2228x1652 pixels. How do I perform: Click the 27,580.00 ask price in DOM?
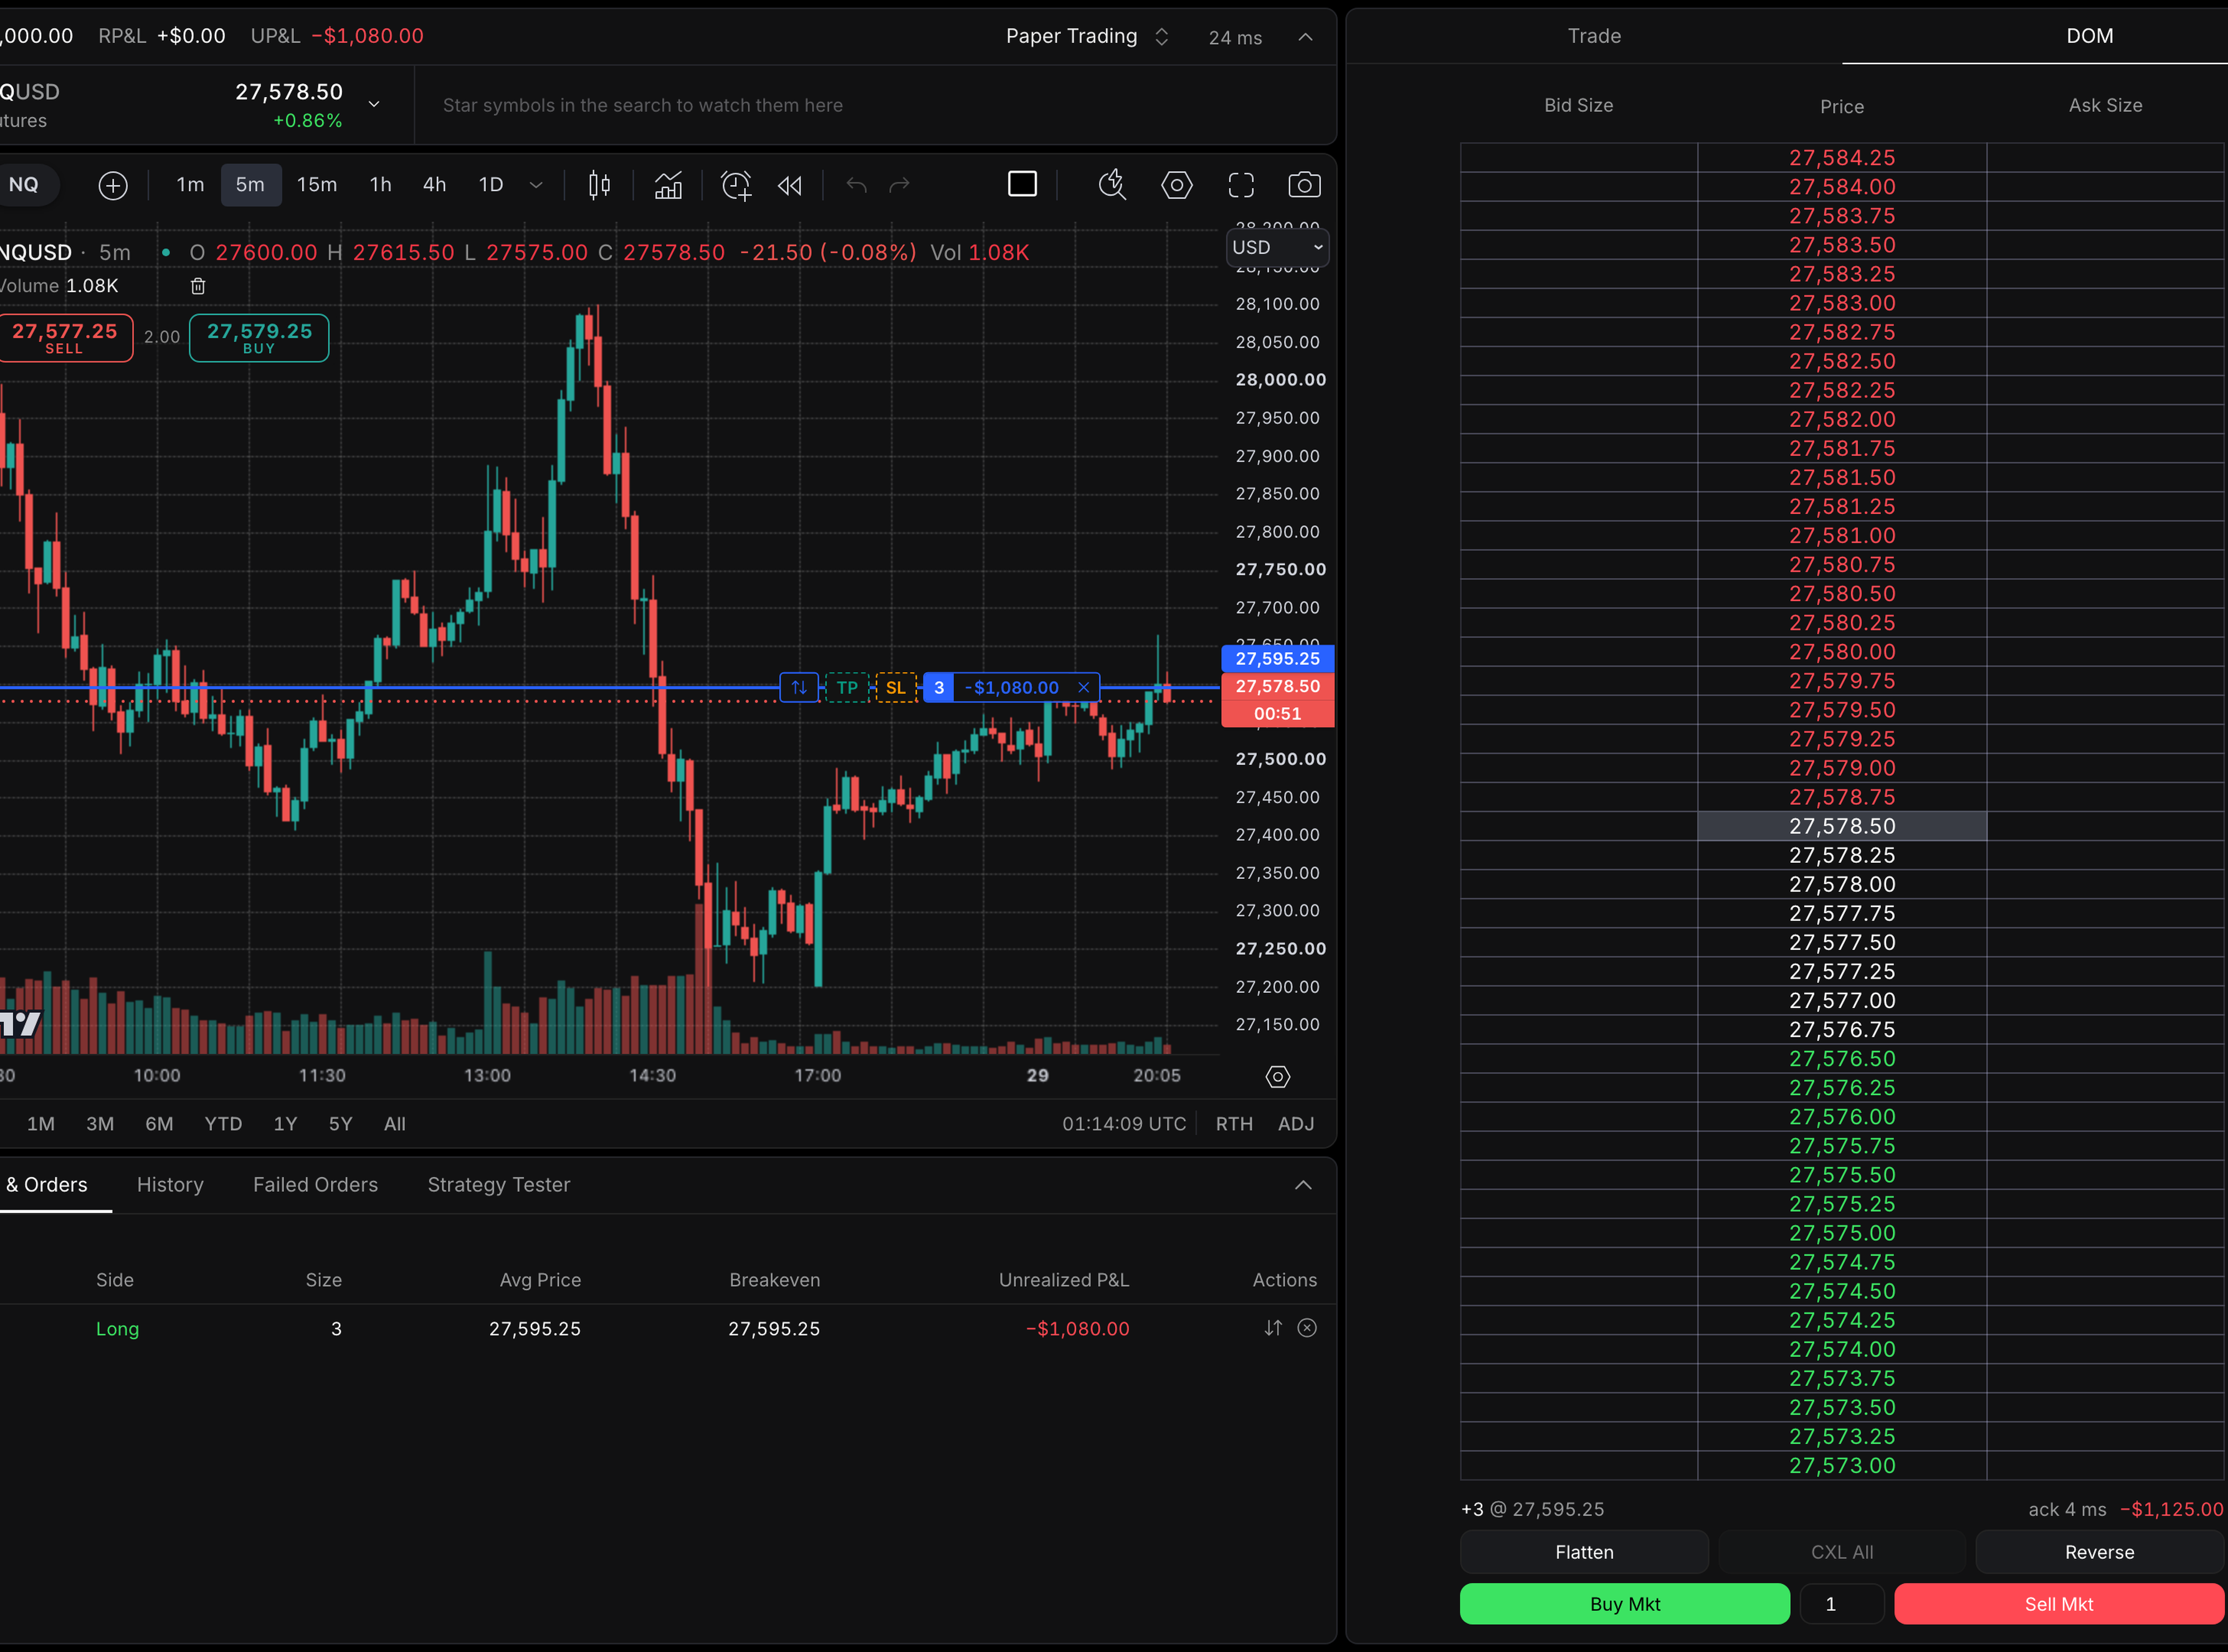1842,652
